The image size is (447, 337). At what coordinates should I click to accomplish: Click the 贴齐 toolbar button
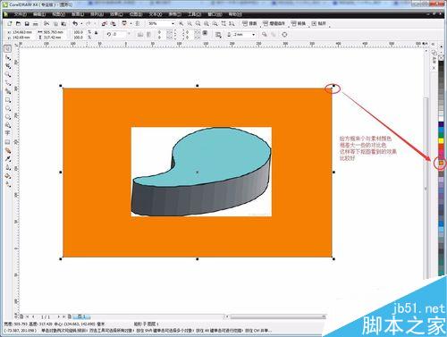click(x=318, y=23)
